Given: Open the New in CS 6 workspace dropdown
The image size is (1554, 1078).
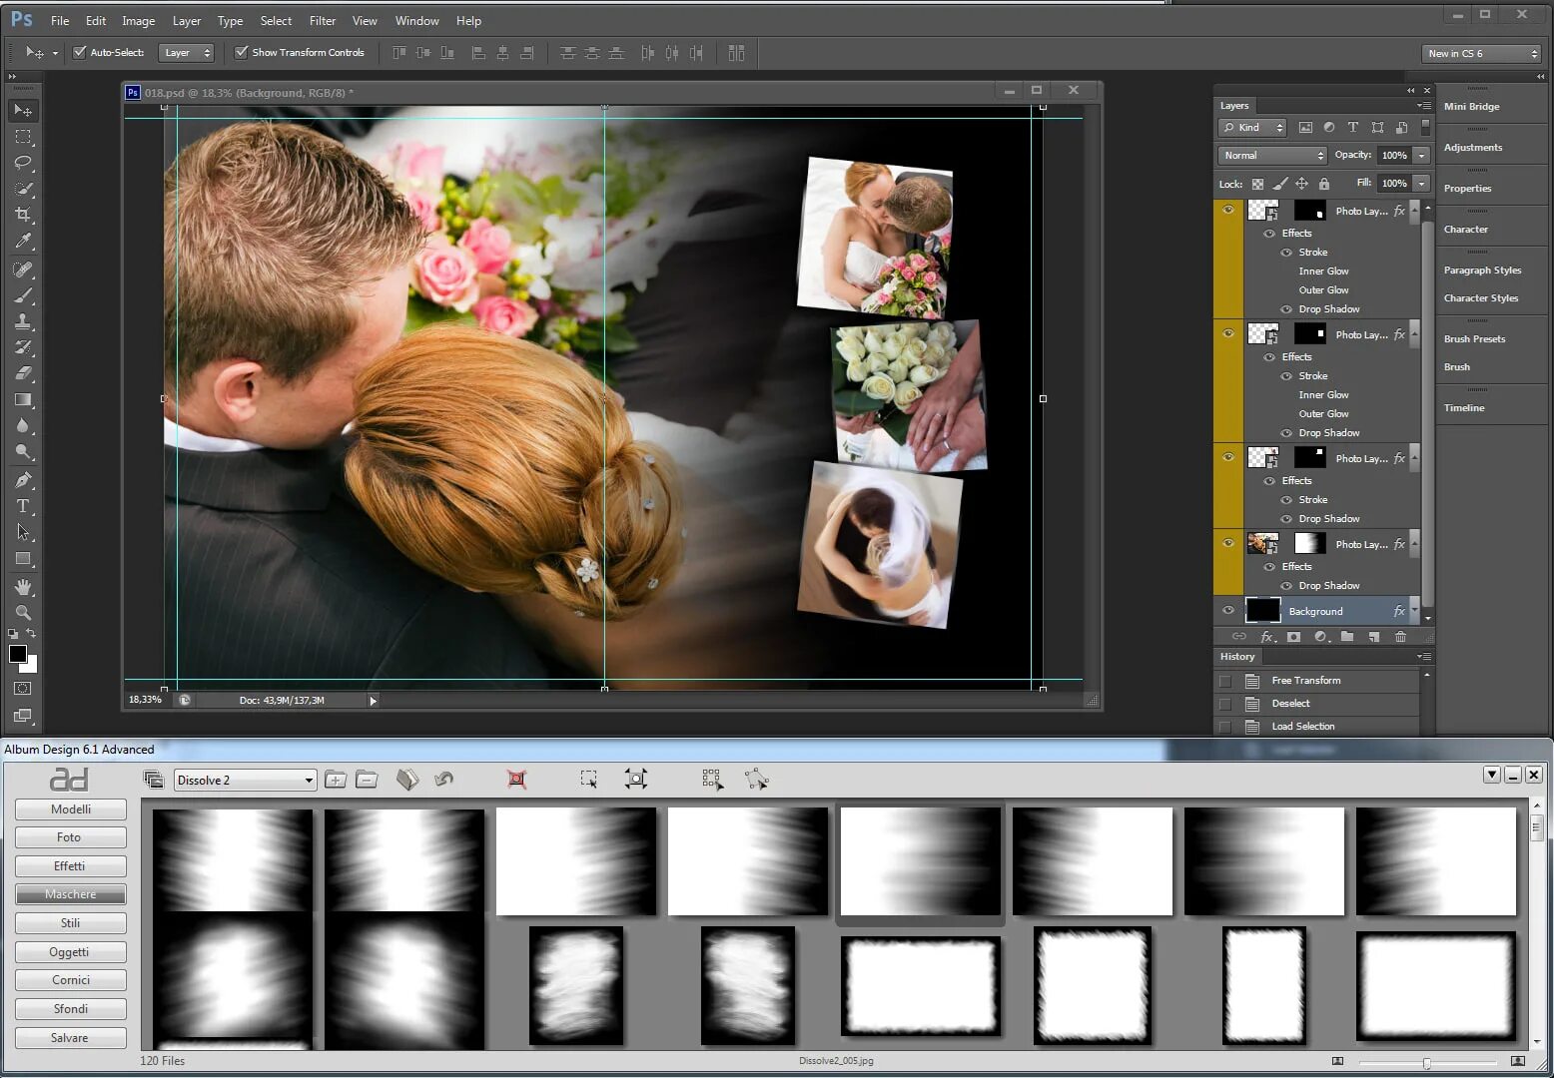Looking at the screenshot, I should (x=1482, y=54).
